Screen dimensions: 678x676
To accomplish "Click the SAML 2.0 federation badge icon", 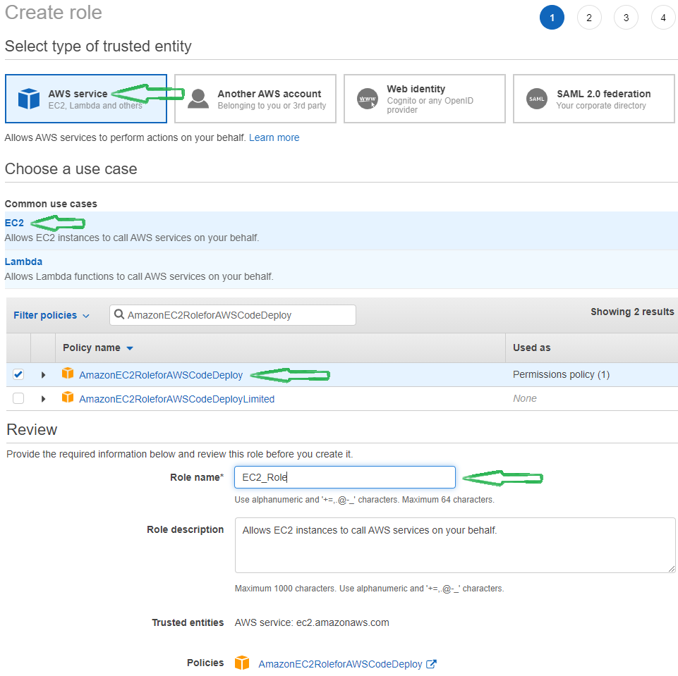I will [537, 99].
